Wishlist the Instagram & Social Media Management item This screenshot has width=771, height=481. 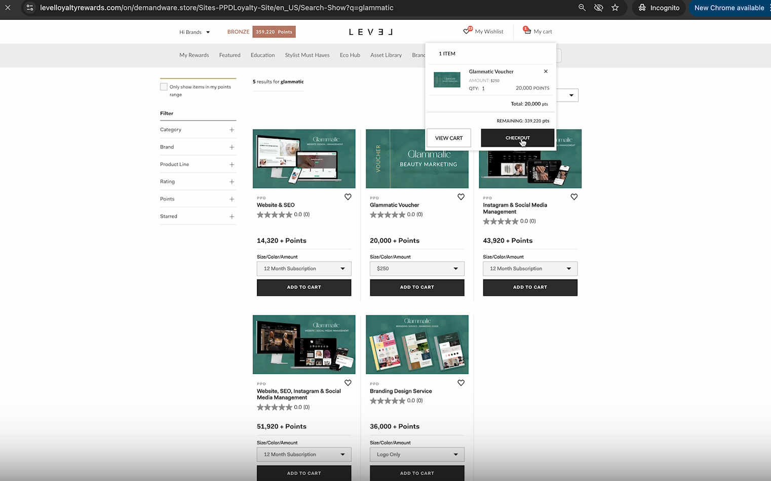[x=573, y=197]
